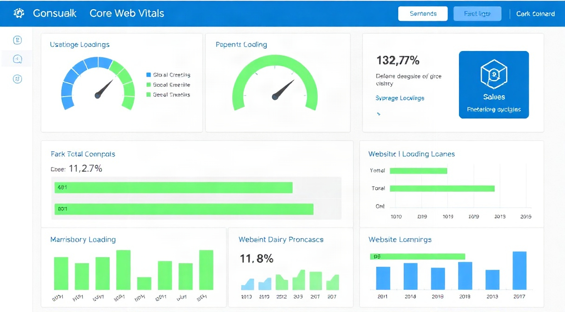Click the Fark Total Connpals heading

[x=83, y=154]
